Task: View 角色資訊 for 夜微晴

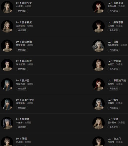Action: 114,69
